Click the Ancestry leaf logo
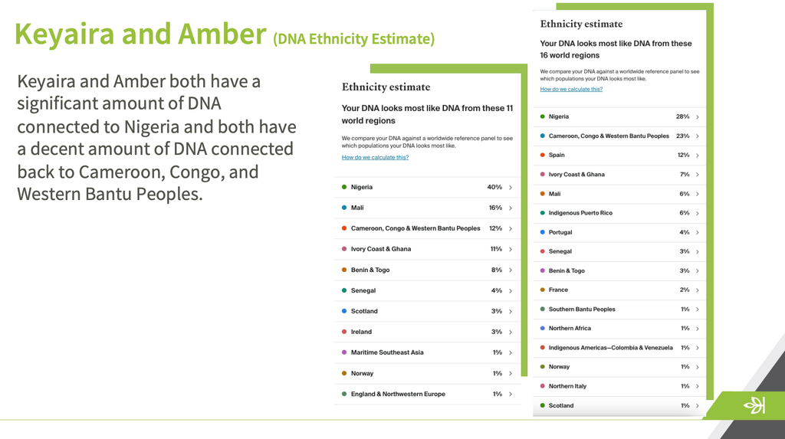785x439 pixels. tap(754, 406)
